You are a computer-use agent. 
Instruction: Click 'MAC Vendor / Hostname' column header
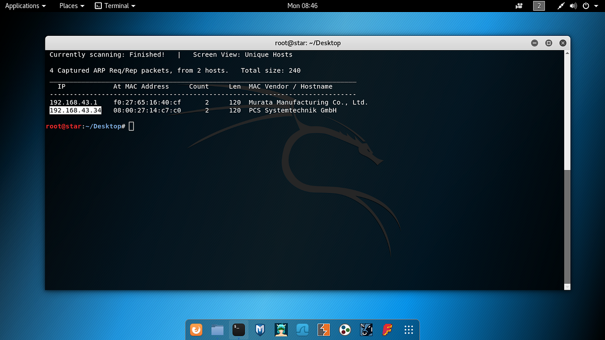(x=290, y=87)
